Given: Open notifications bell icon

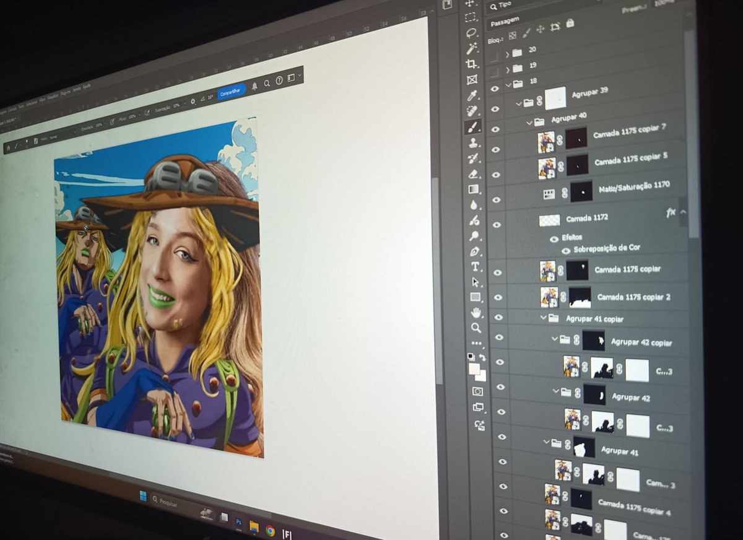Looking at the screenshot, I should pos(254,85).
